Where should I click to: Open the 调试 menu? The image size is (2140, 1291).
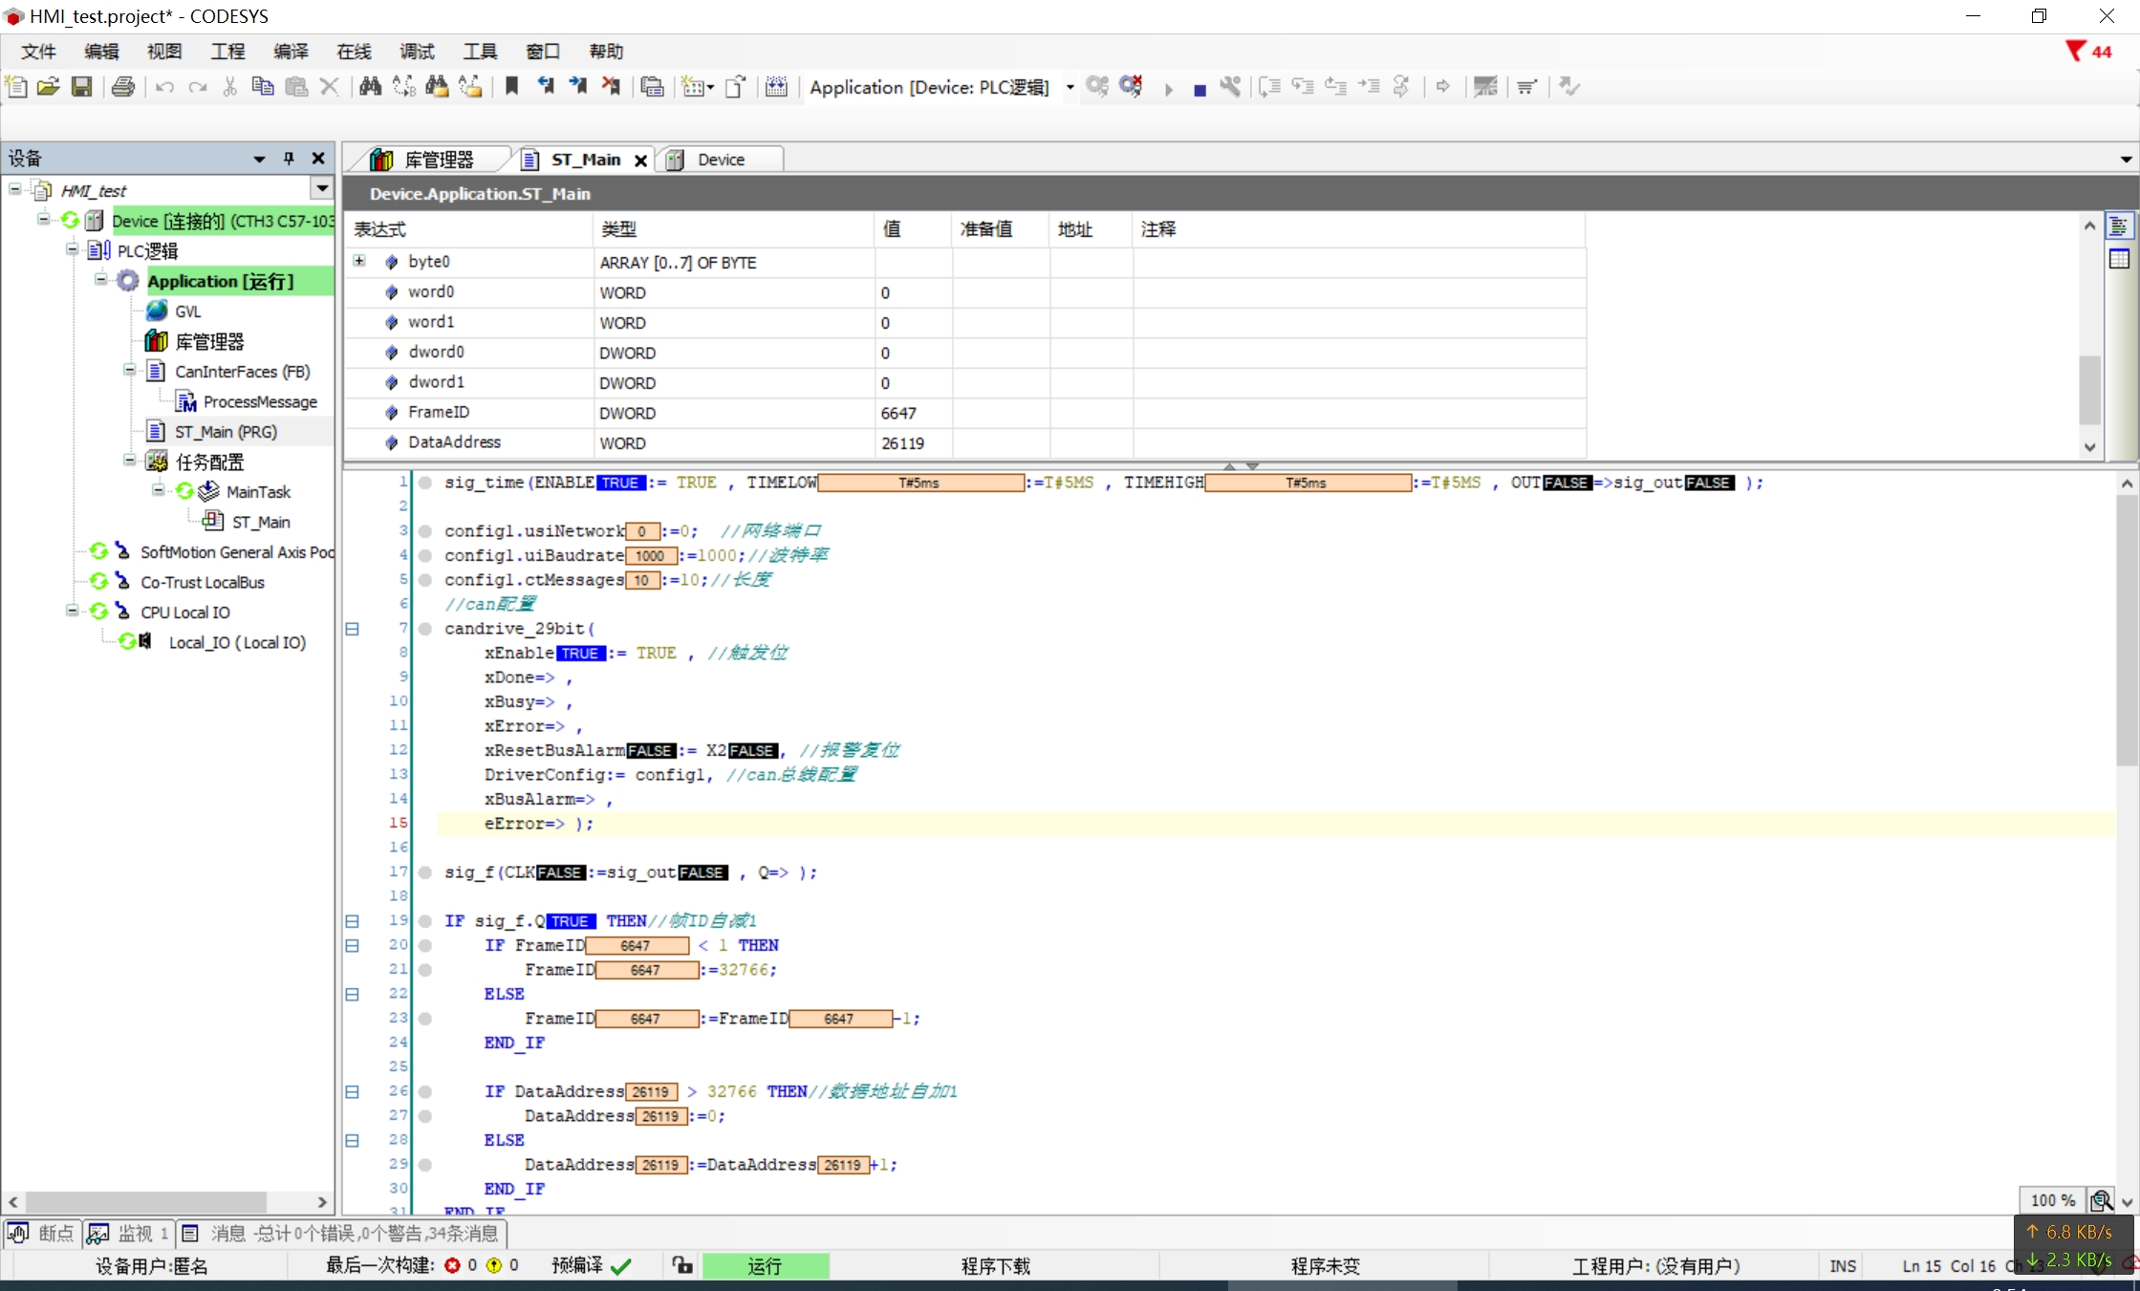coord(417,52)
